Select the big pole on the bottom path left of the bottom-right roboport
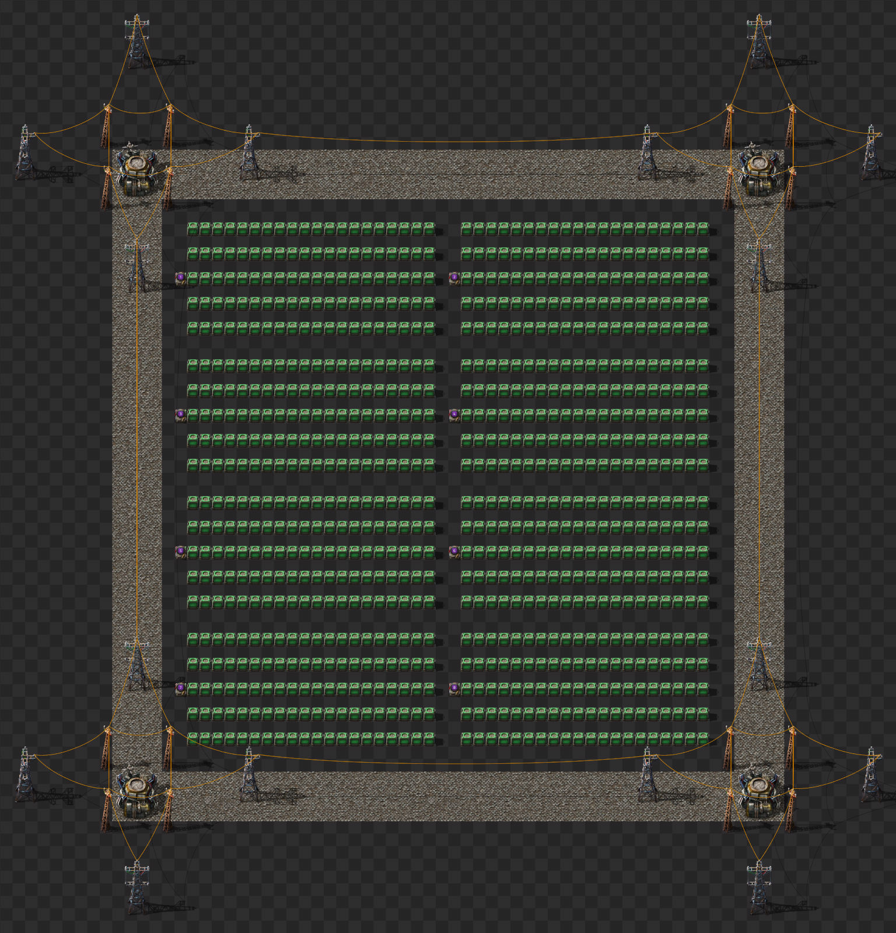896x933 pixels. pyautogui.click(x=647, y=774)
